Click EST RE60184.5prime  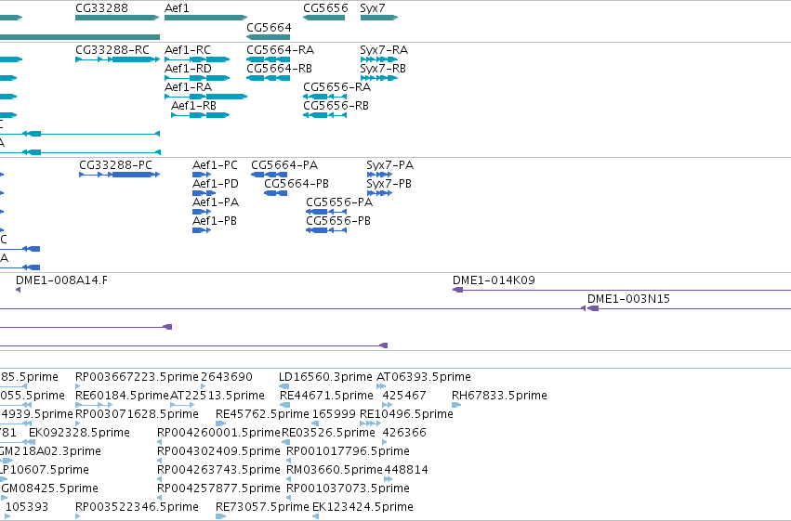click(122, 396)
